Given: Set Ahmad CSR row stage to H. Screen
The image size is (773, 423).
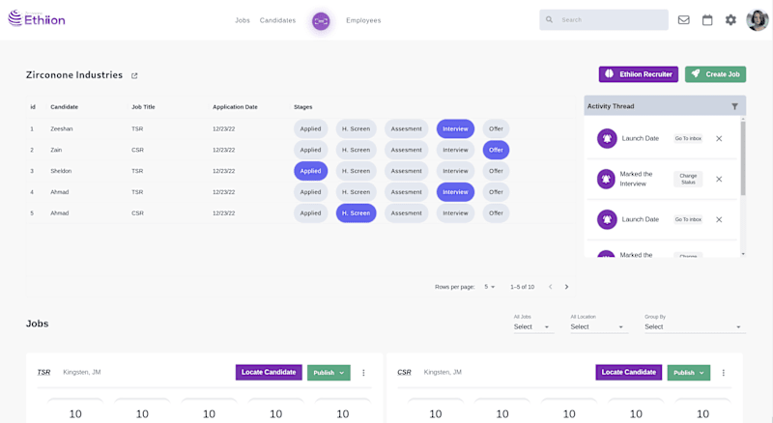Looking at the screenshot, I should (x=356, y=213).
